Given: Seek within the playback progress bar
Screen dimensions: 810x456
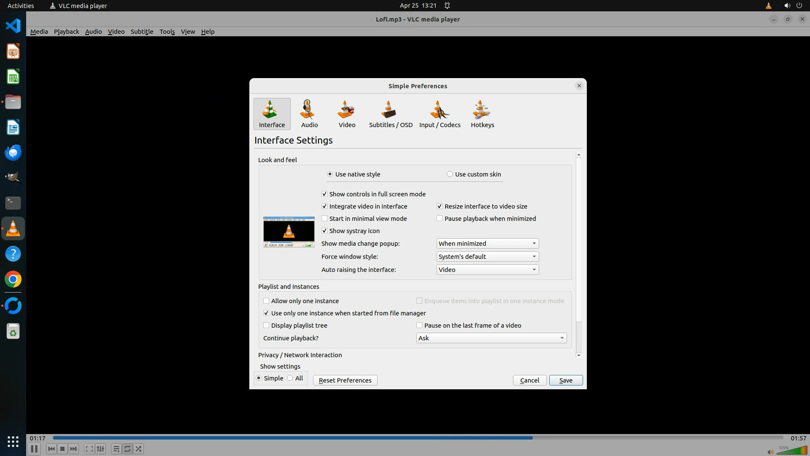Looking at the screenshot, I should 418,438.
